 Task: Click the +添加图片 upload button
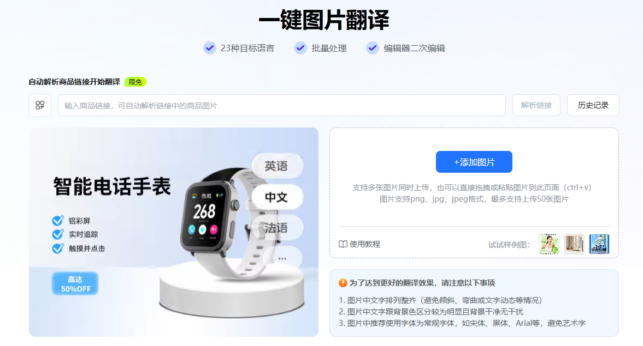pos(474,162)
